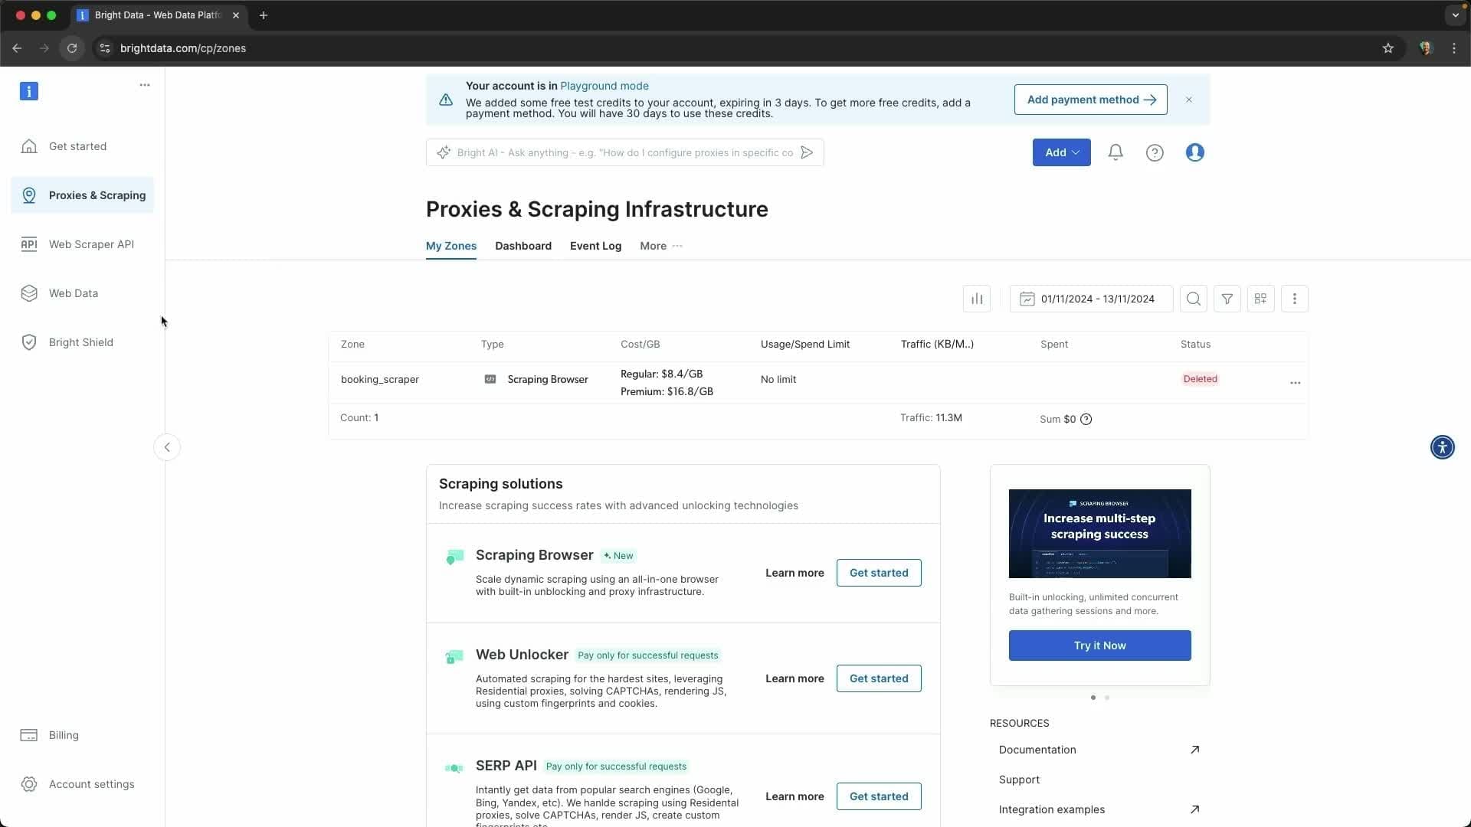Click the Deleted status badge
The width and height of the screenshot is (1471, 827).
point(1200,379)
